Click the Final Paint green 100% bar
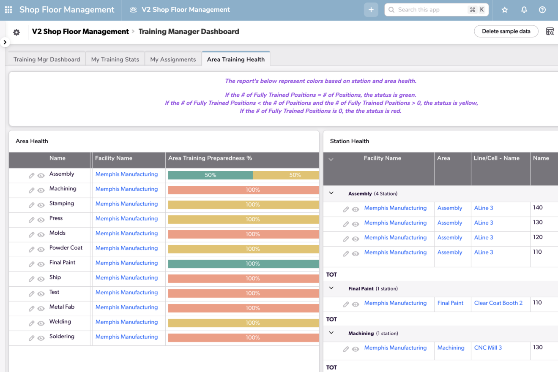Image resolution: width=558 pixels, height=372 pixels. (x=243, y=264)
